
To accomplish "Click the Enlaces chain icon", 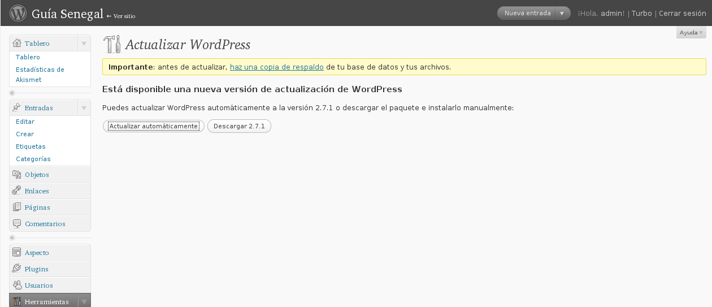I will tap(17, 191).
